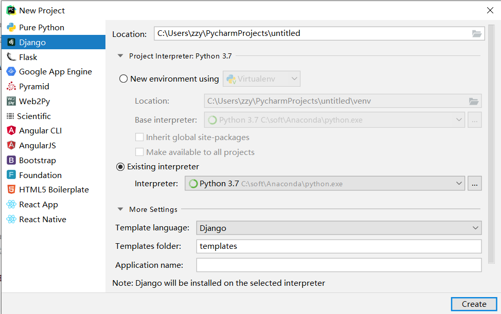Collapse the Project Interpreter section
Viewport: 501px width, 314px height.
120,56
